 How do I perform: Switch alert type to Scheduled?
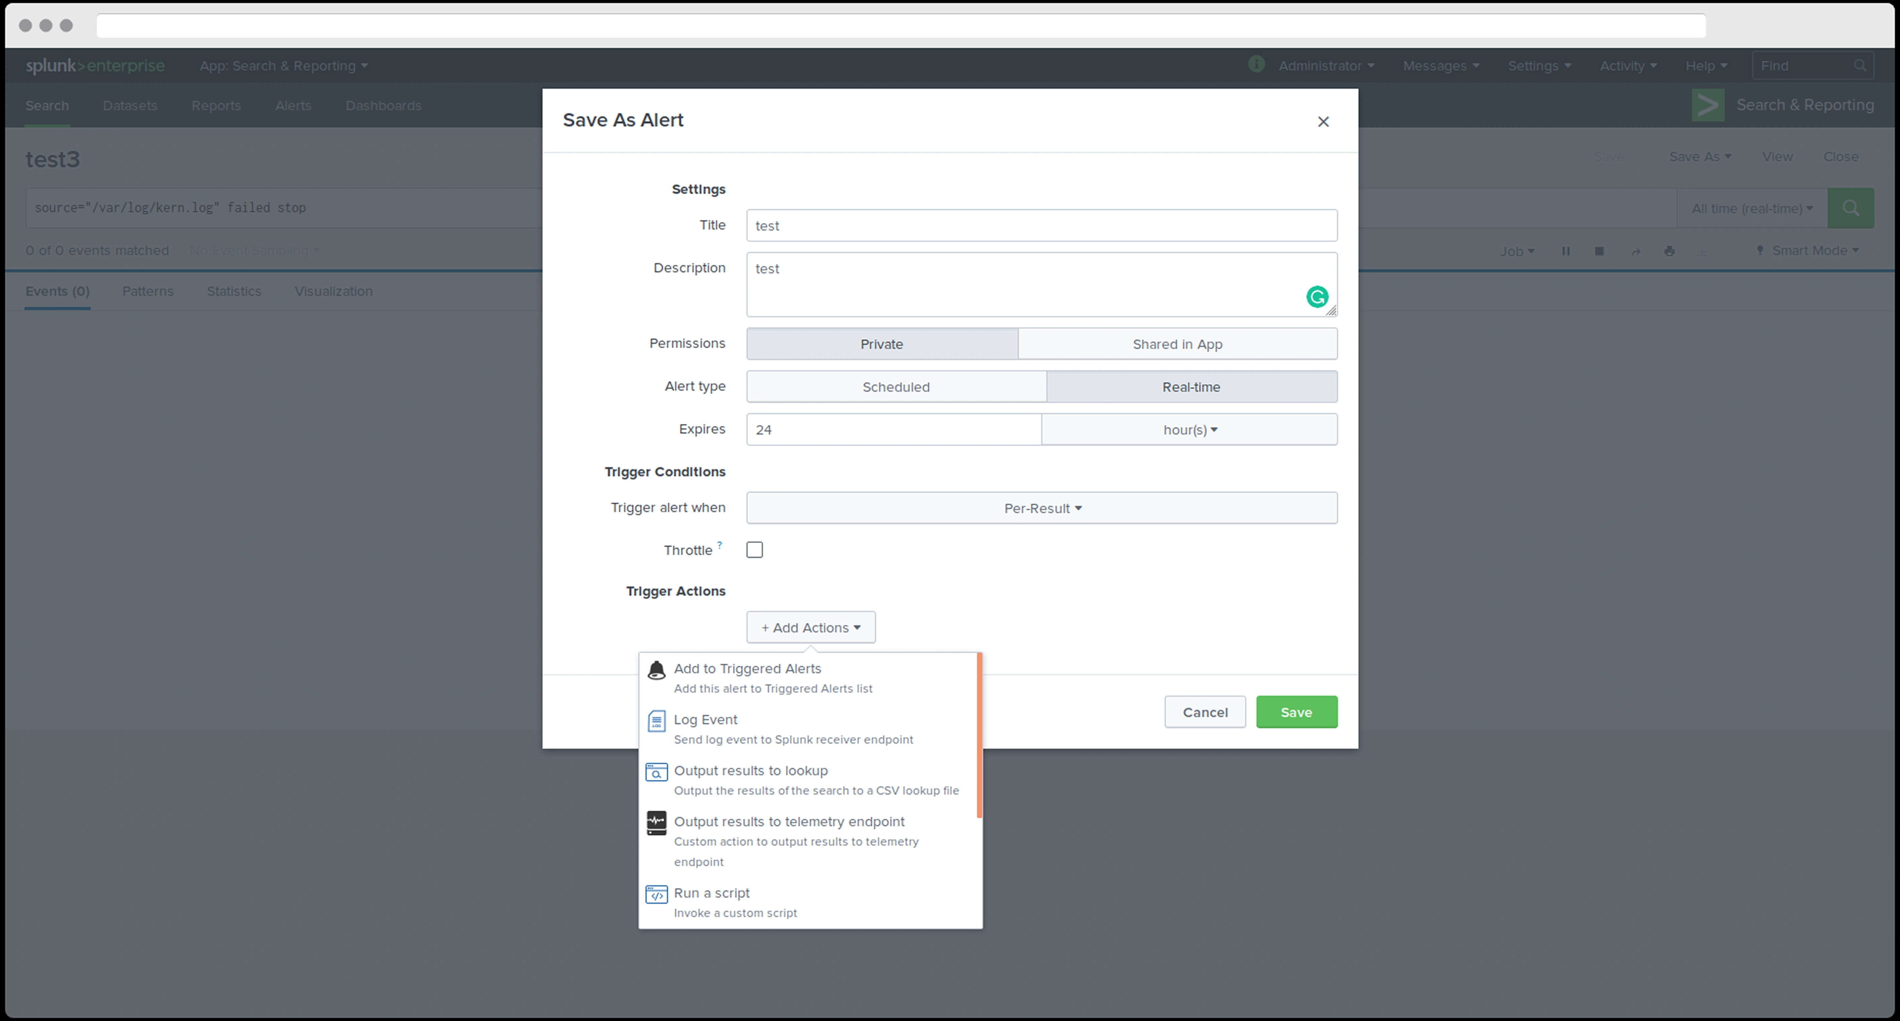[x=895, y=387]
